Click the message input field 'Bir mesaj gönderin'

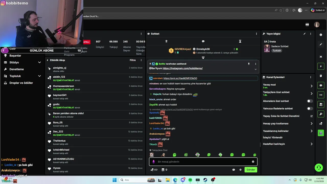[x=203, y=162]
